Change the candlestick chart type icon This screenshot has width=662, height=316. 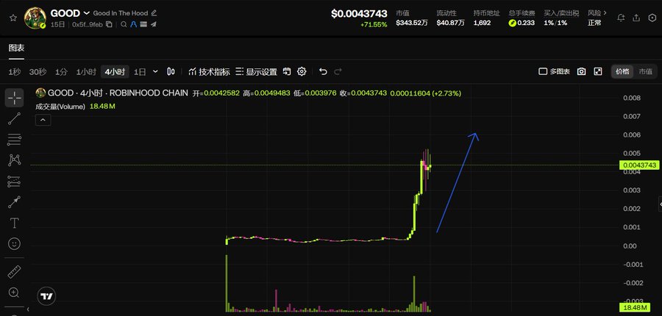171,72
